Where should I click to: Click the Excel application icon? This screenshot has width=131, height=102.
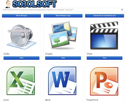21,81
